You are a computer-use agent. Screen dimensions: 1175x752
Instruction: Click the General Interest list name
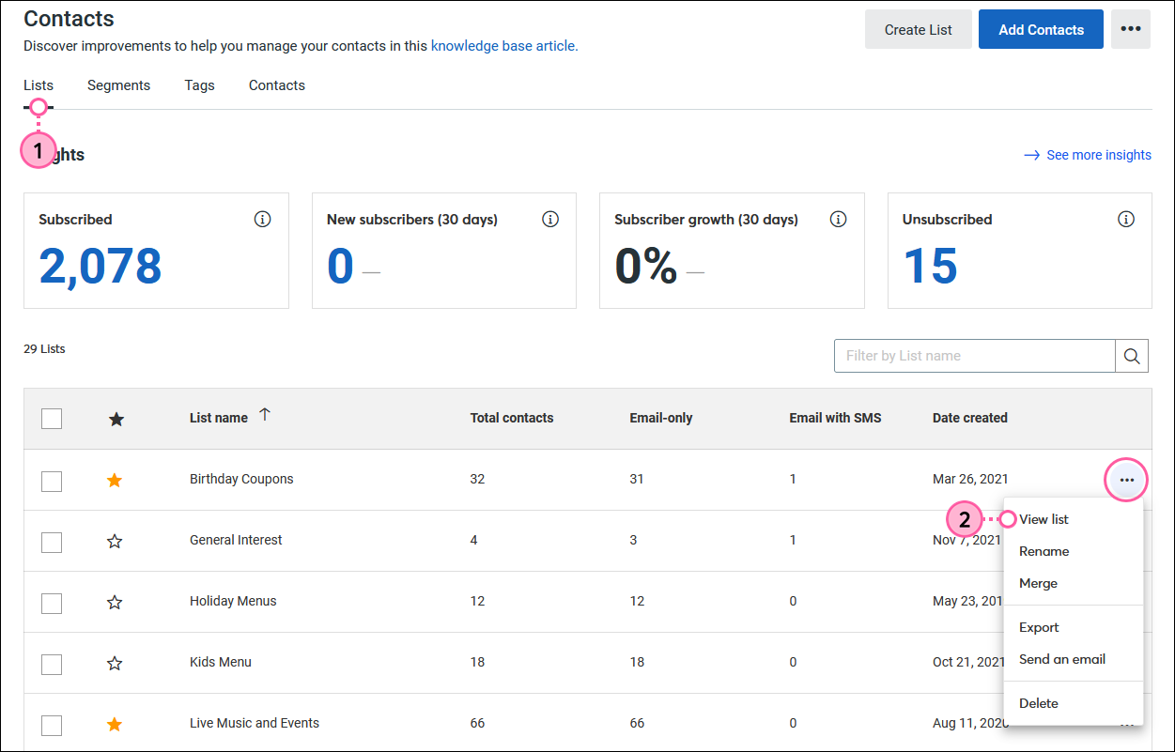tap(236, 540)
